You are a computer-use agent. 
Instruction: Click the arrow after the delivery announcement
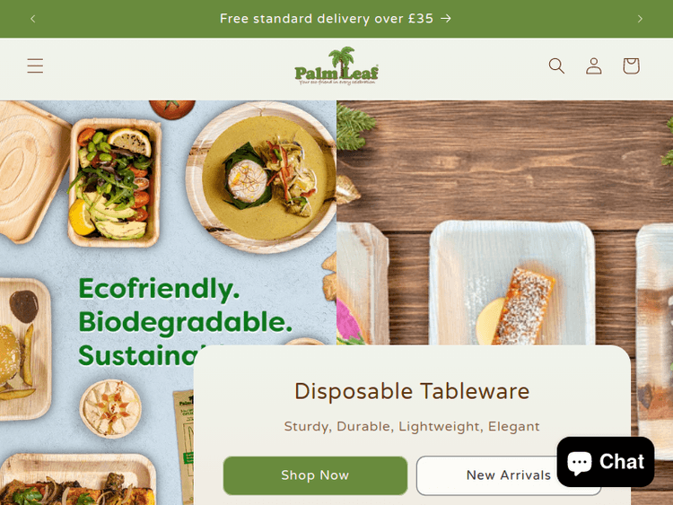[x=446, y=19]
